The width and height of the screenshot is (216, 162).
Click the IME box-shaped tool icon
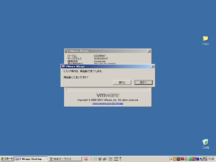click(105, 159)
